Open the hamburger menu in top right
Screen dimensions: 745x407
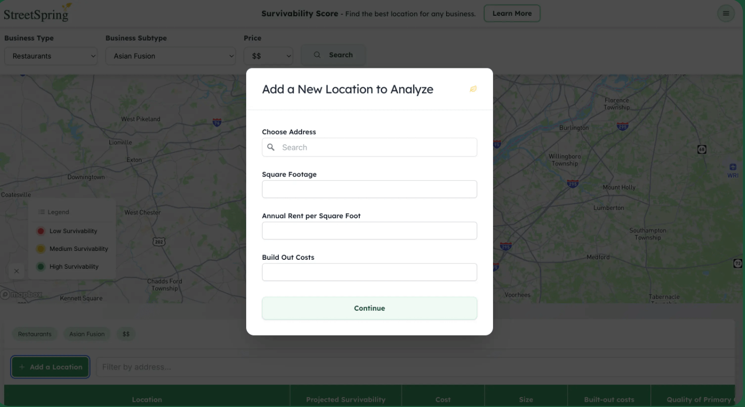click(x=726, y=13)
